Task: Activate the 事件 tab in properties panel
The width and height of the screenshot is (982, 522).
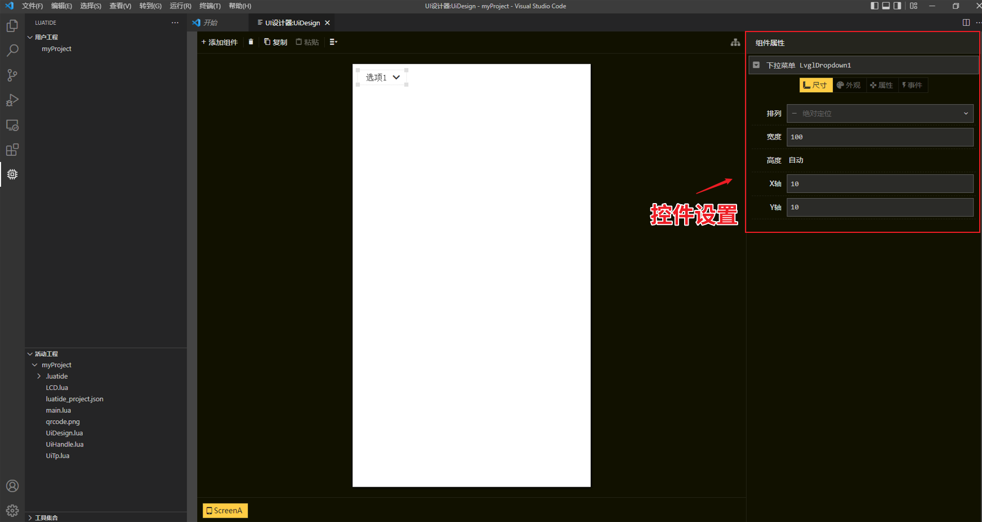Action: pos(912,85)
